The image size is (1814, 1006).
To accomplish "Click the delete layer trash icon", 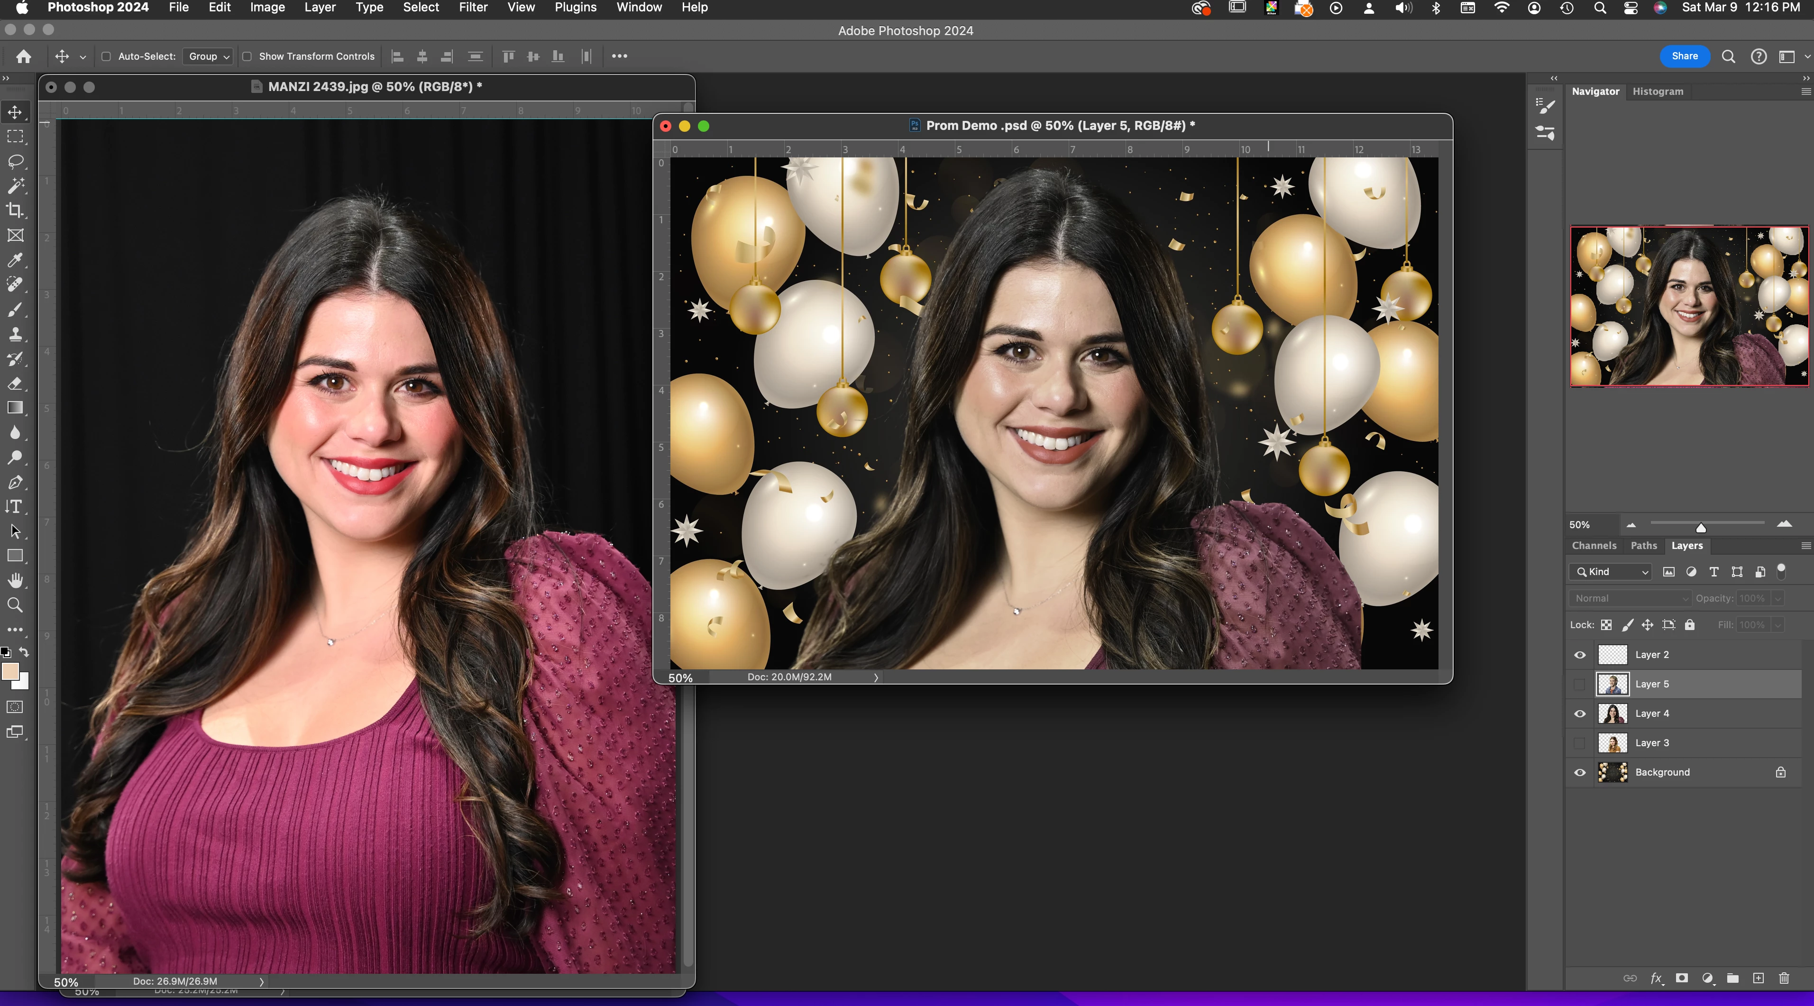I will [x=1784, y=978].
